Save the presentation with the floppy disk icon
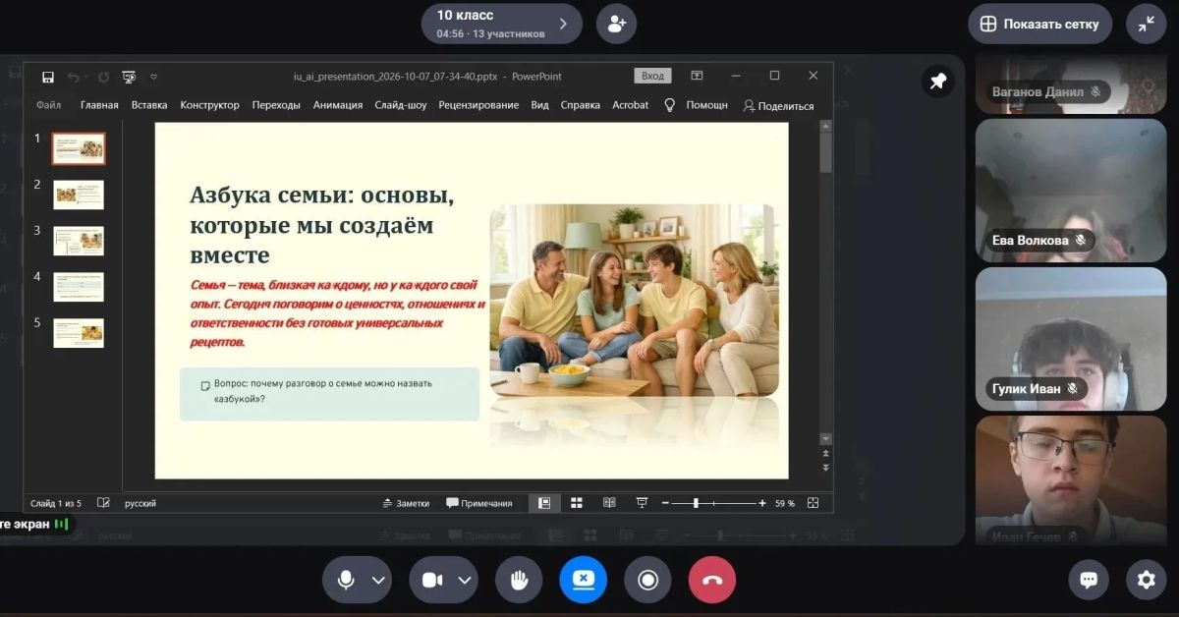Screen dimensions: 1179x617 tap(48, 77)
